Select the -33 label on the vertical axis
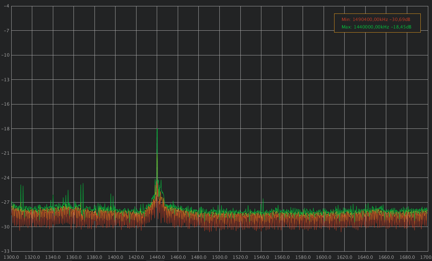This screenshot has width=432, height=261. tap(5, 251)
